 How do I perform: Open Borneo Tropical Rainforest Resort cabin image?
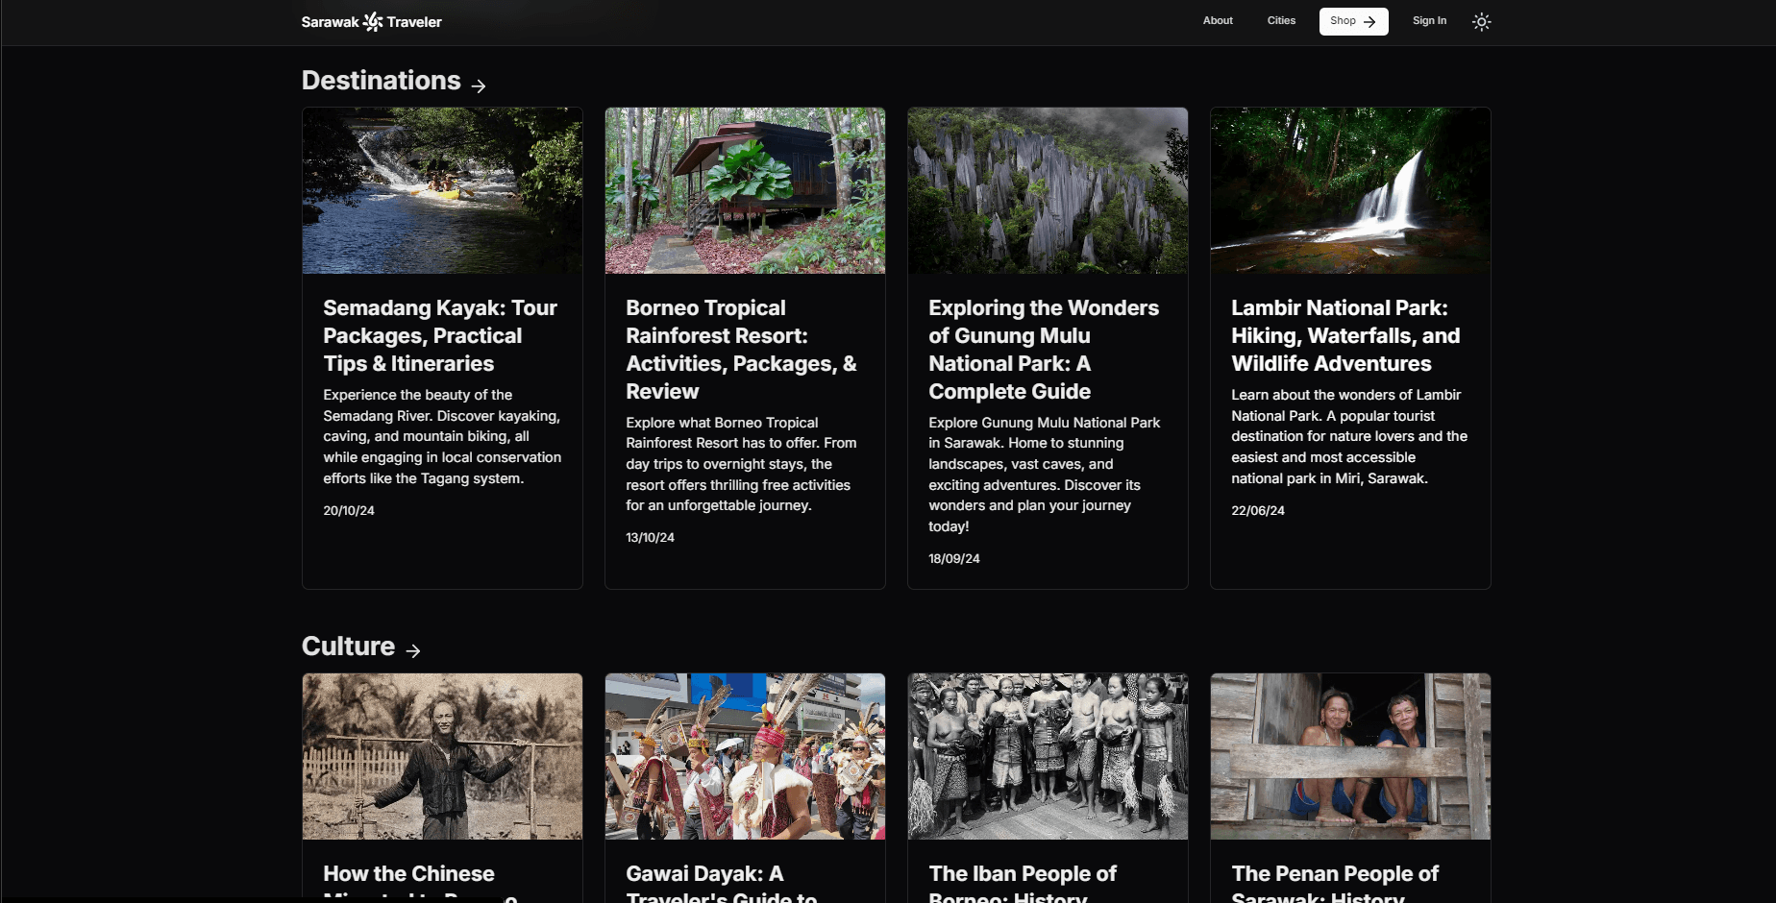click(x=745, y=190)
